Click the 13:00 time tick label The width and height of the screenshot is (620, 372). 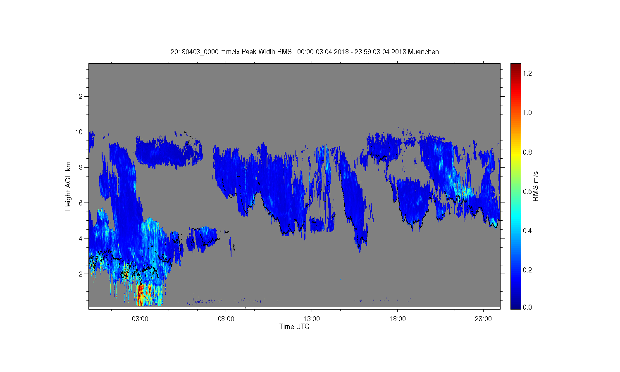312,319
